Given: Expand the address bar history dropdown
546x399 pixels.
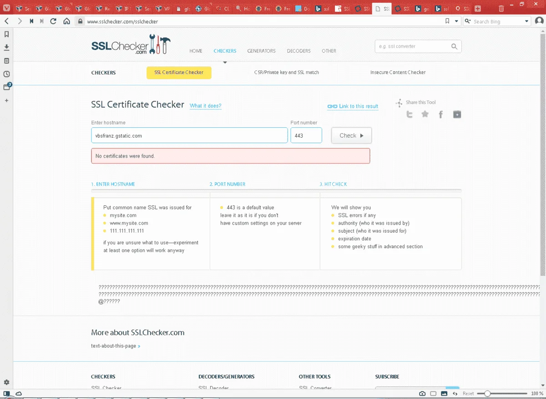Looking at the screenshot, I should click(x=456, y=21).
